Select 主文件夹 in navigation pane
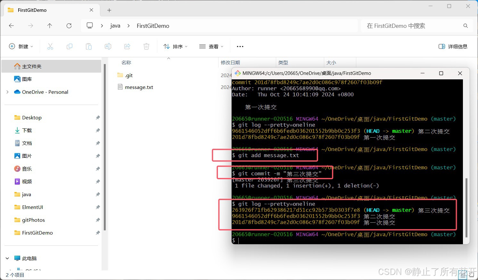Image resolution: width=478 pixels, height=280 pixels. 51,66
